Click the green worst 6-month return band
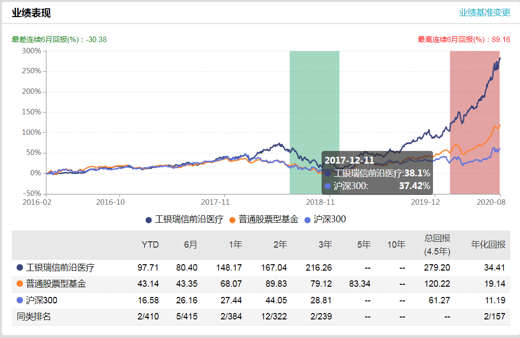520x338 pixels. click(x=314, y=122)
